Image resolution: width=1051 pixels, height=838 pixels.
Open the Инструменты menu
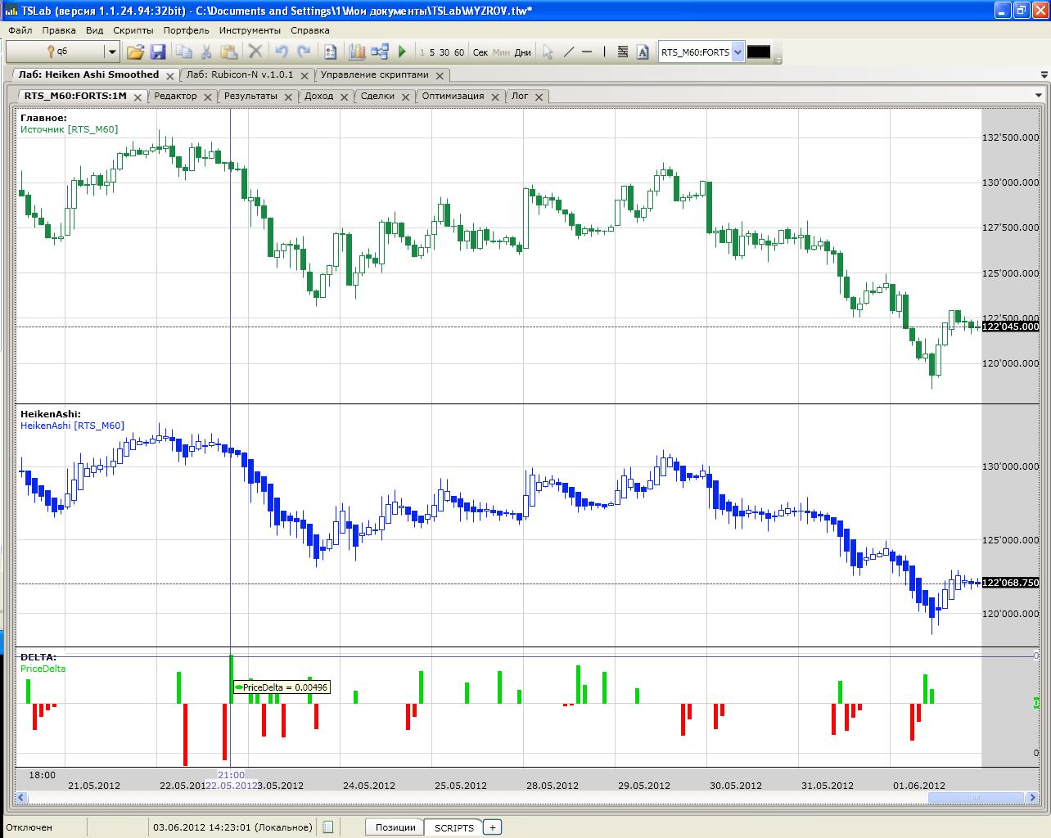(250, 30)
